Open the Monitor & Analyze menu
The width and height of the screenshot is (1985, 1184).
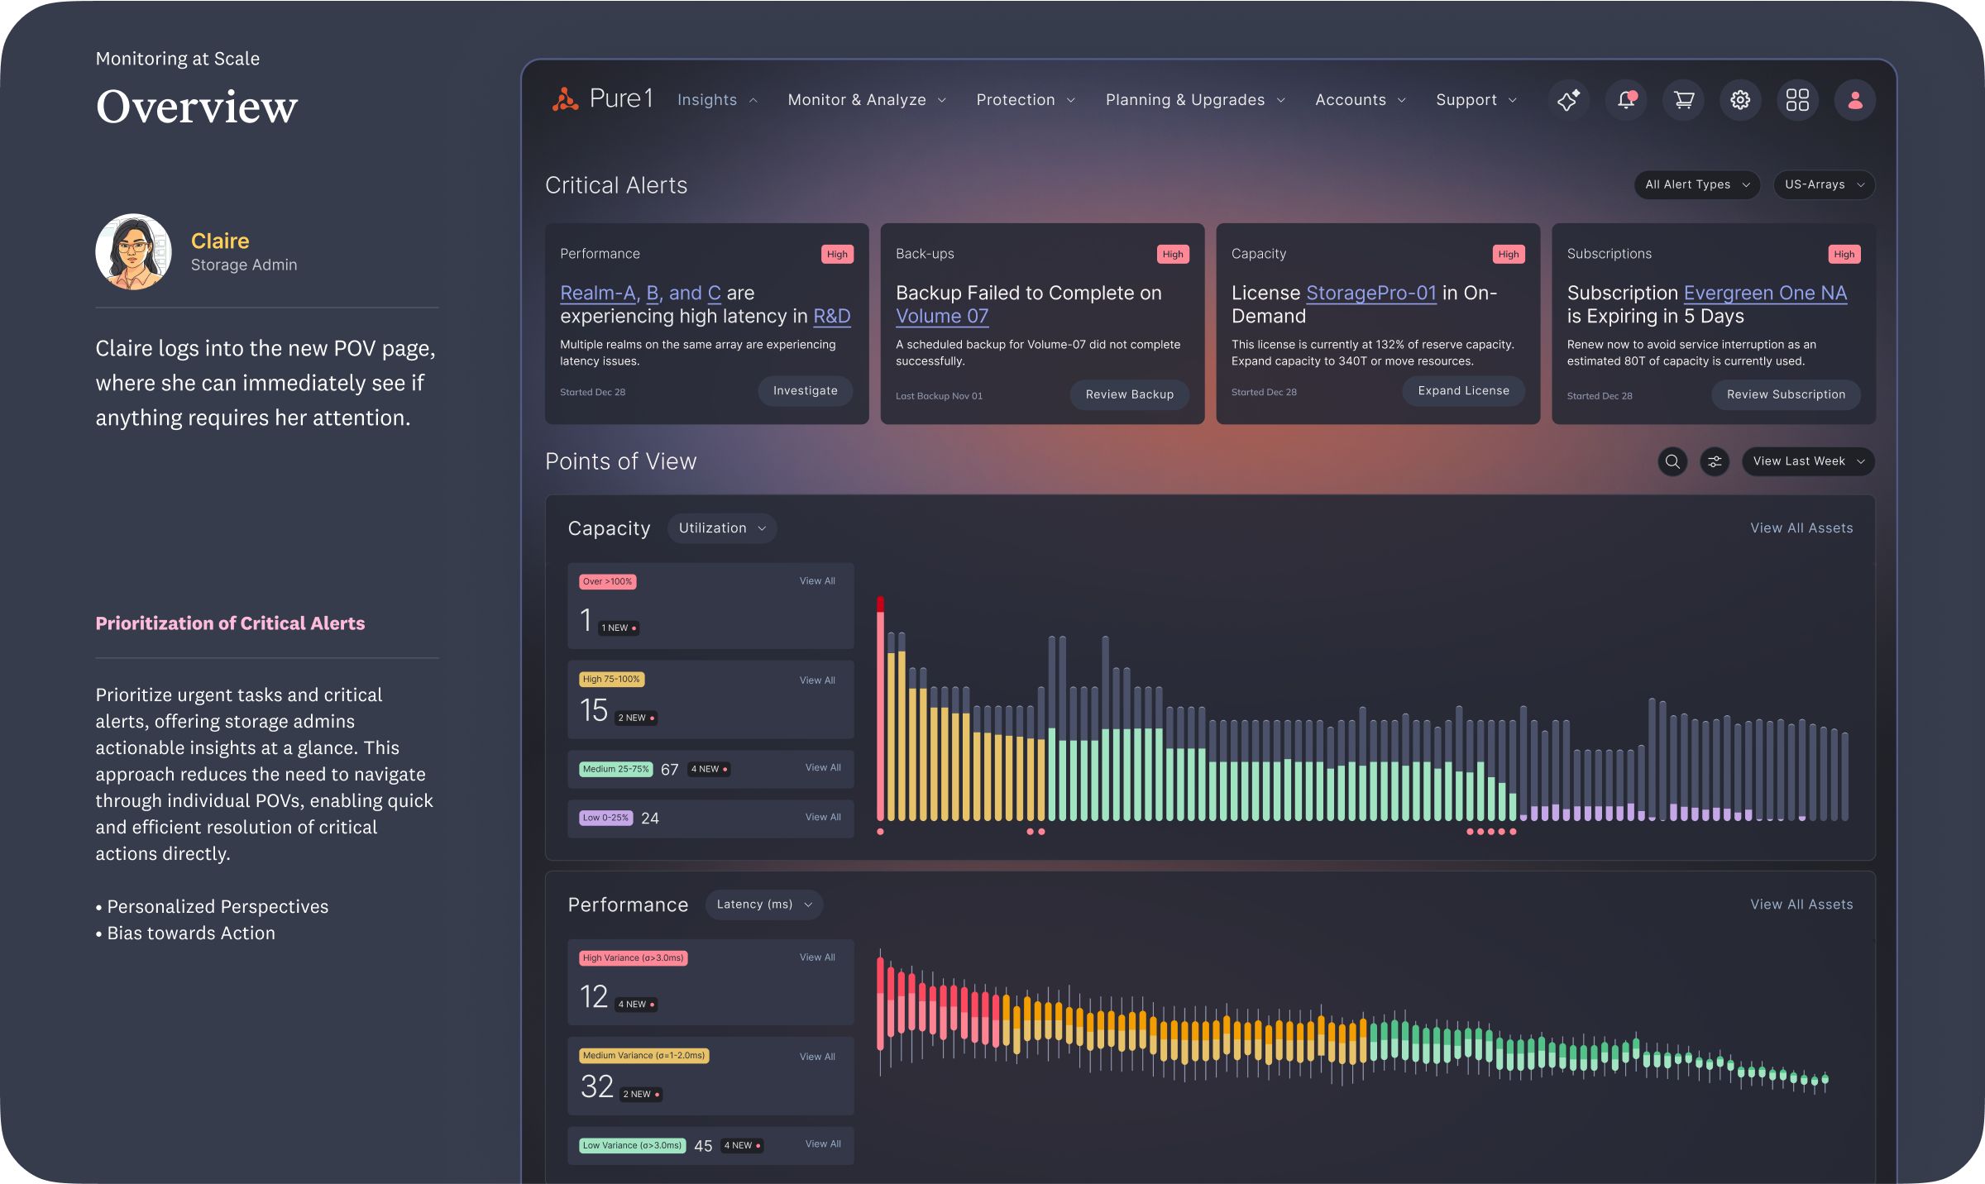(x=866, y=100)
